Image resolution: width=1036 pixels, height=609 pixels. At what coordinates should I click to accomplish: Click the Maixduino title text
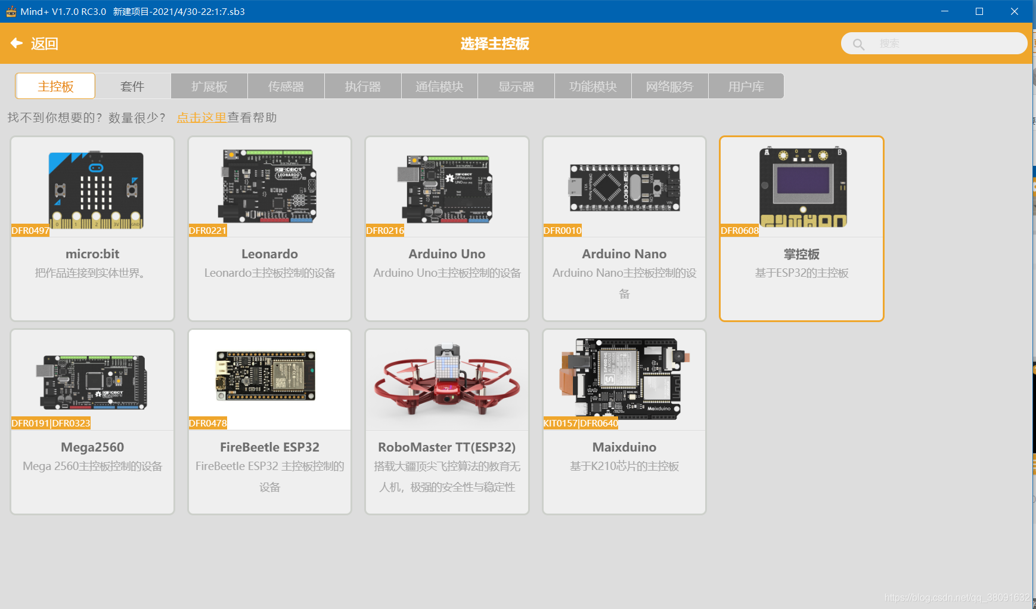[x=624, y=447]
